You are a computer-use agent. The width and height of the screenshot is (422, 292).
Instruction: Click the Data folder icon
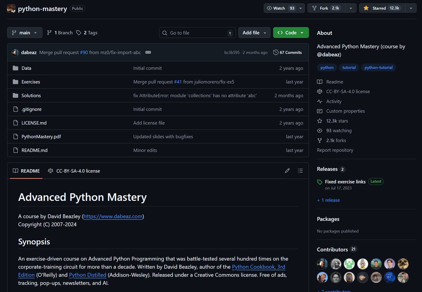coord(15,68)
